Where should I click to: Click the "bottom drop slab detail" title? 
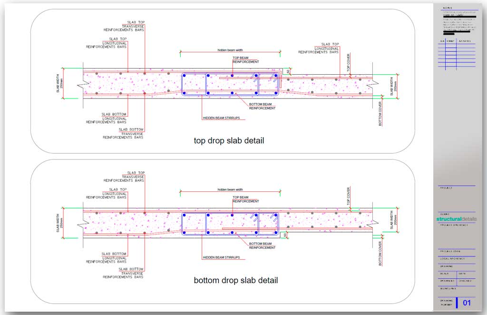(x=235, y=280)
